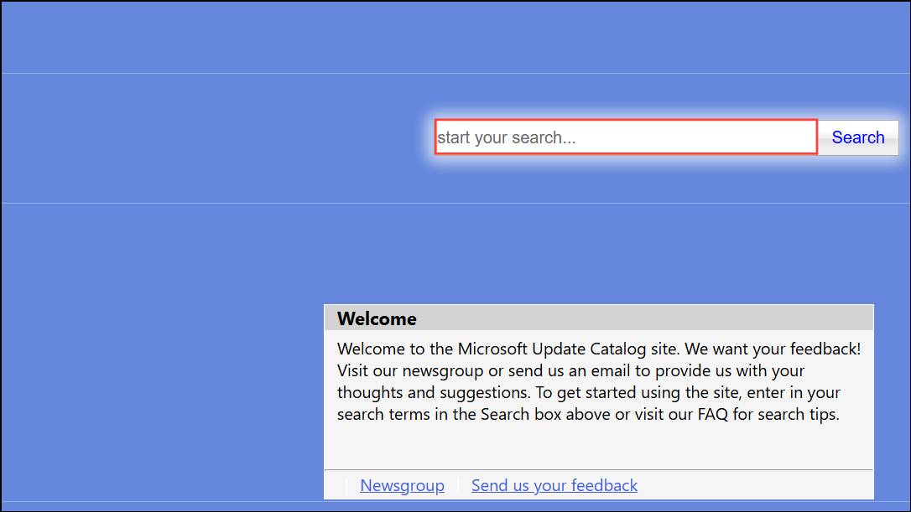Click the "We want your feedback!" sentence
Viewport: 911px width, 512px height.
point(773,349)
